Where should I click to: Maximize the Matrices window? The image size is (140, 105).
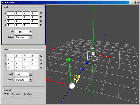click(x=134, y=3)
